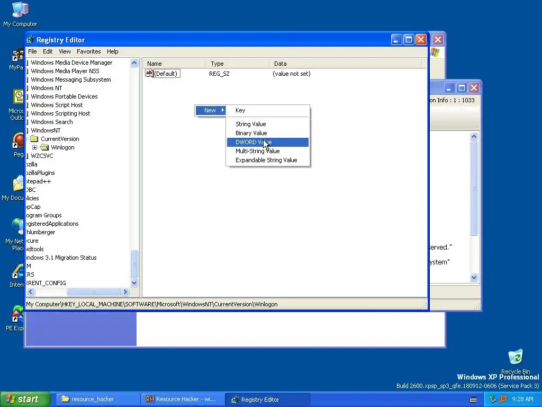Click Resource Hacker window scroll up arrow

point(474,136)
